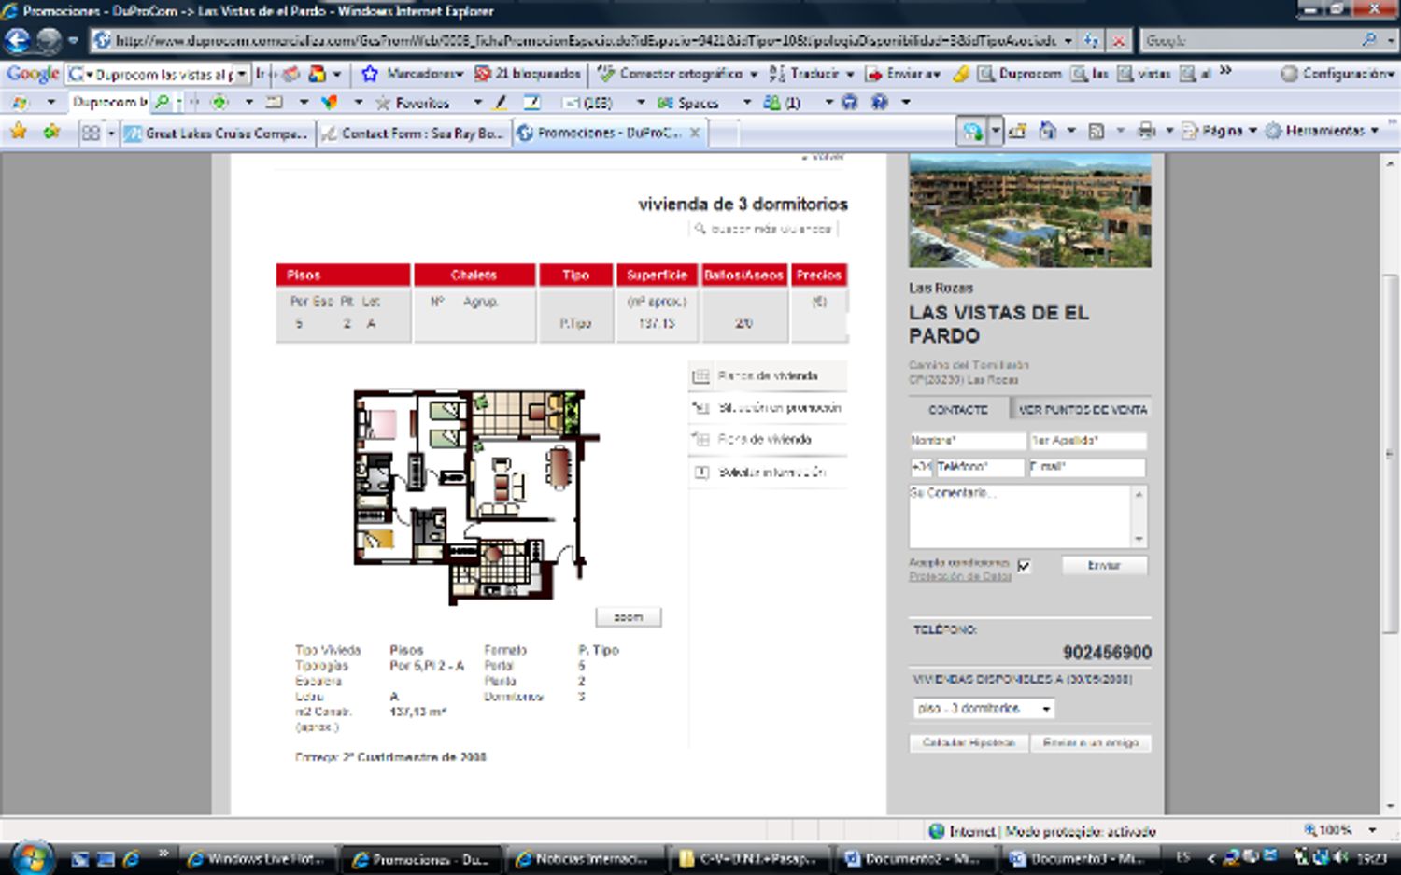Open the Marcadores bookmarks star in Google toolbar
1401x875 pixels.
point(370,73)
